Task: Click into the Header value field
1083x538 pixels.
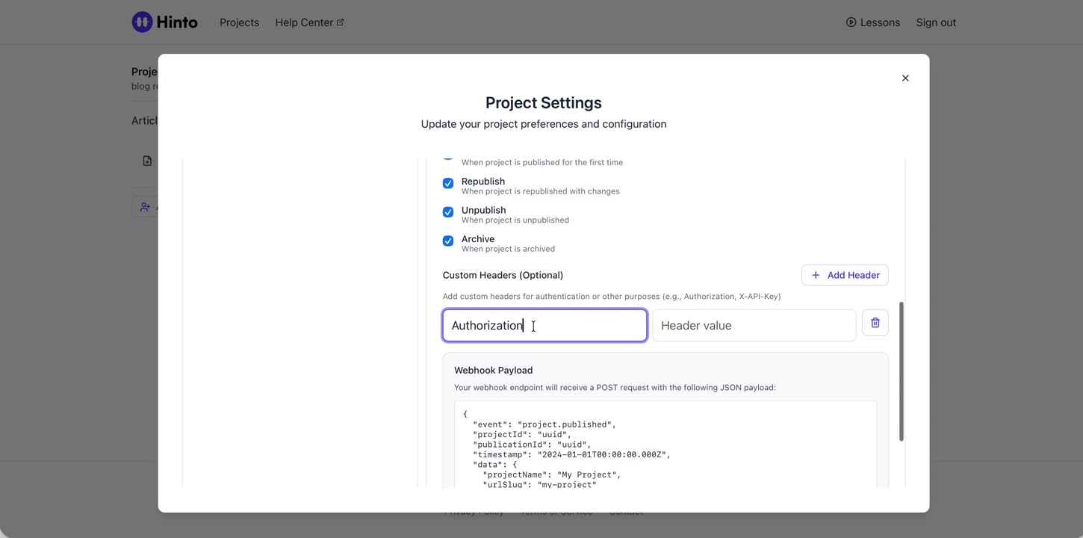Action: click(x=754, y=326)
